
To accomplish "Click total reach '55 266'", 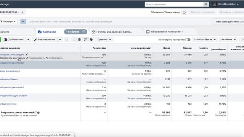I will (166, 113).
